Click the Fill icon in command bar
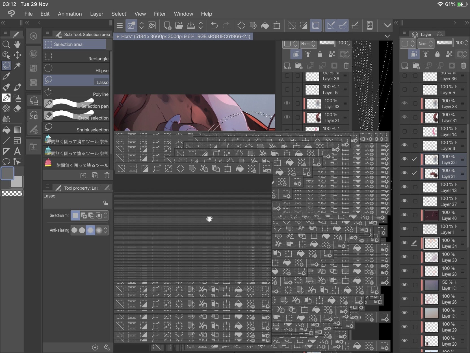The height and width of the screenshot is (353, 470). coord(265,25)
